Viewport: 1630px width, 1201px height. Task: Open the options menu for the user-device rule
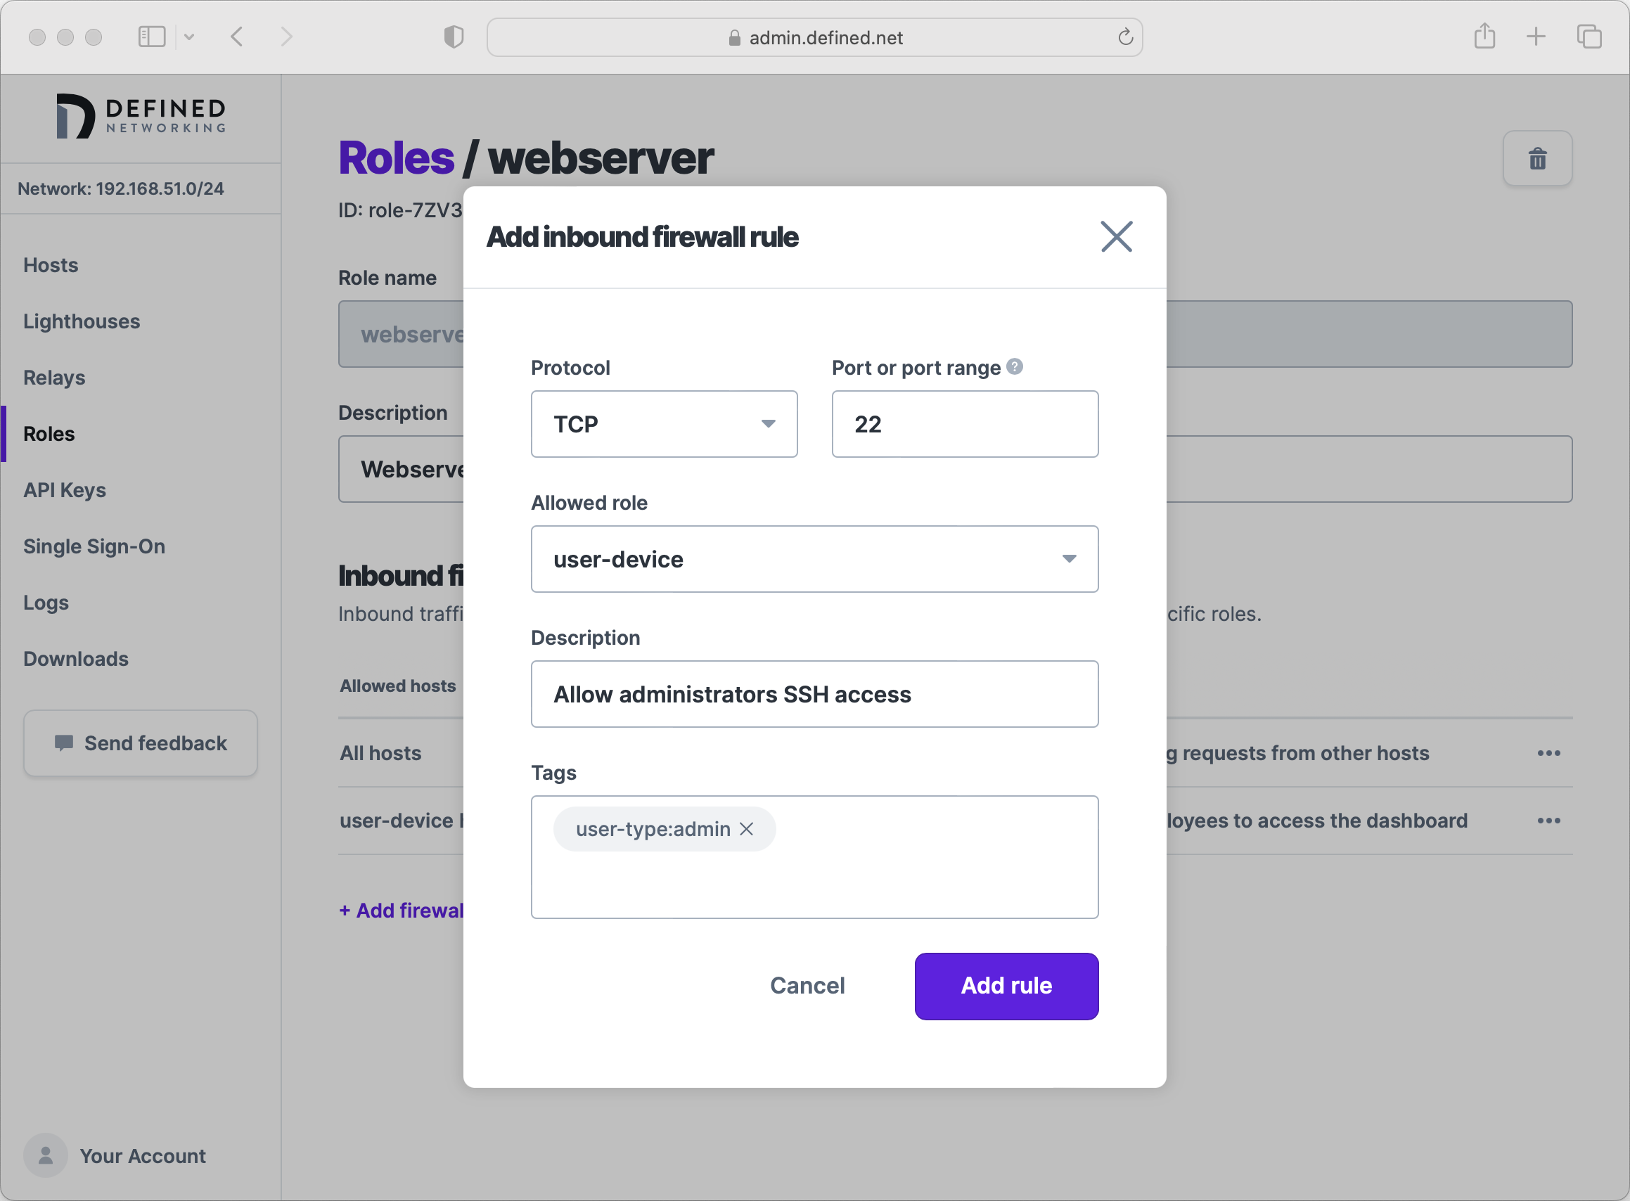(1548, 821)
